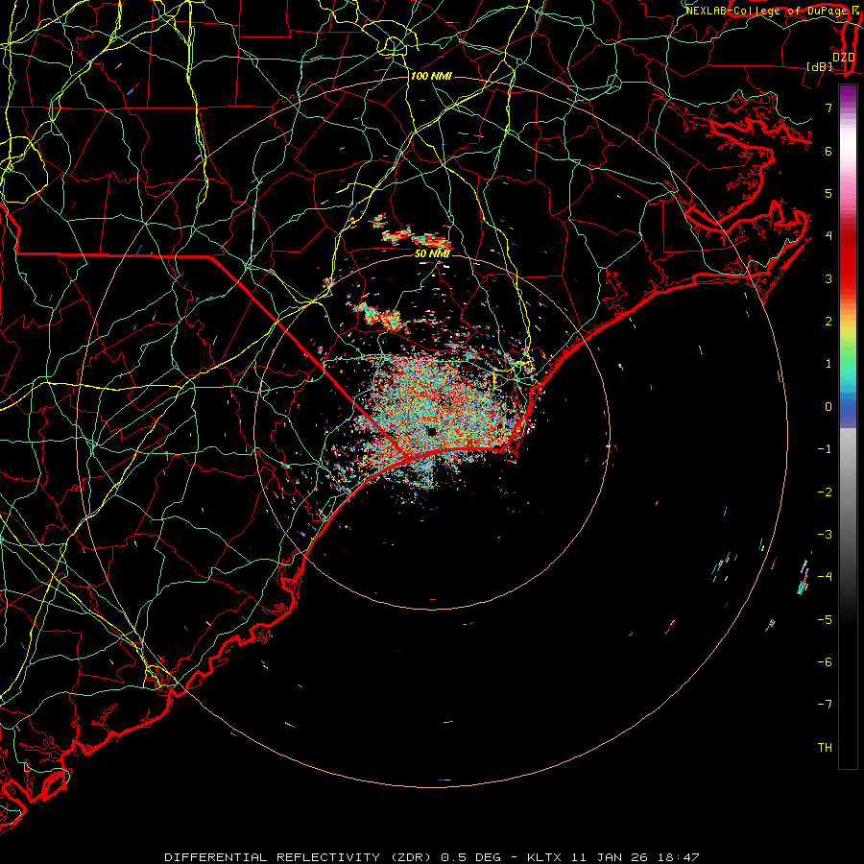864x864 pixels.
Task: Click the "2" value on the color scale
Action: click(x=828, y=322)
